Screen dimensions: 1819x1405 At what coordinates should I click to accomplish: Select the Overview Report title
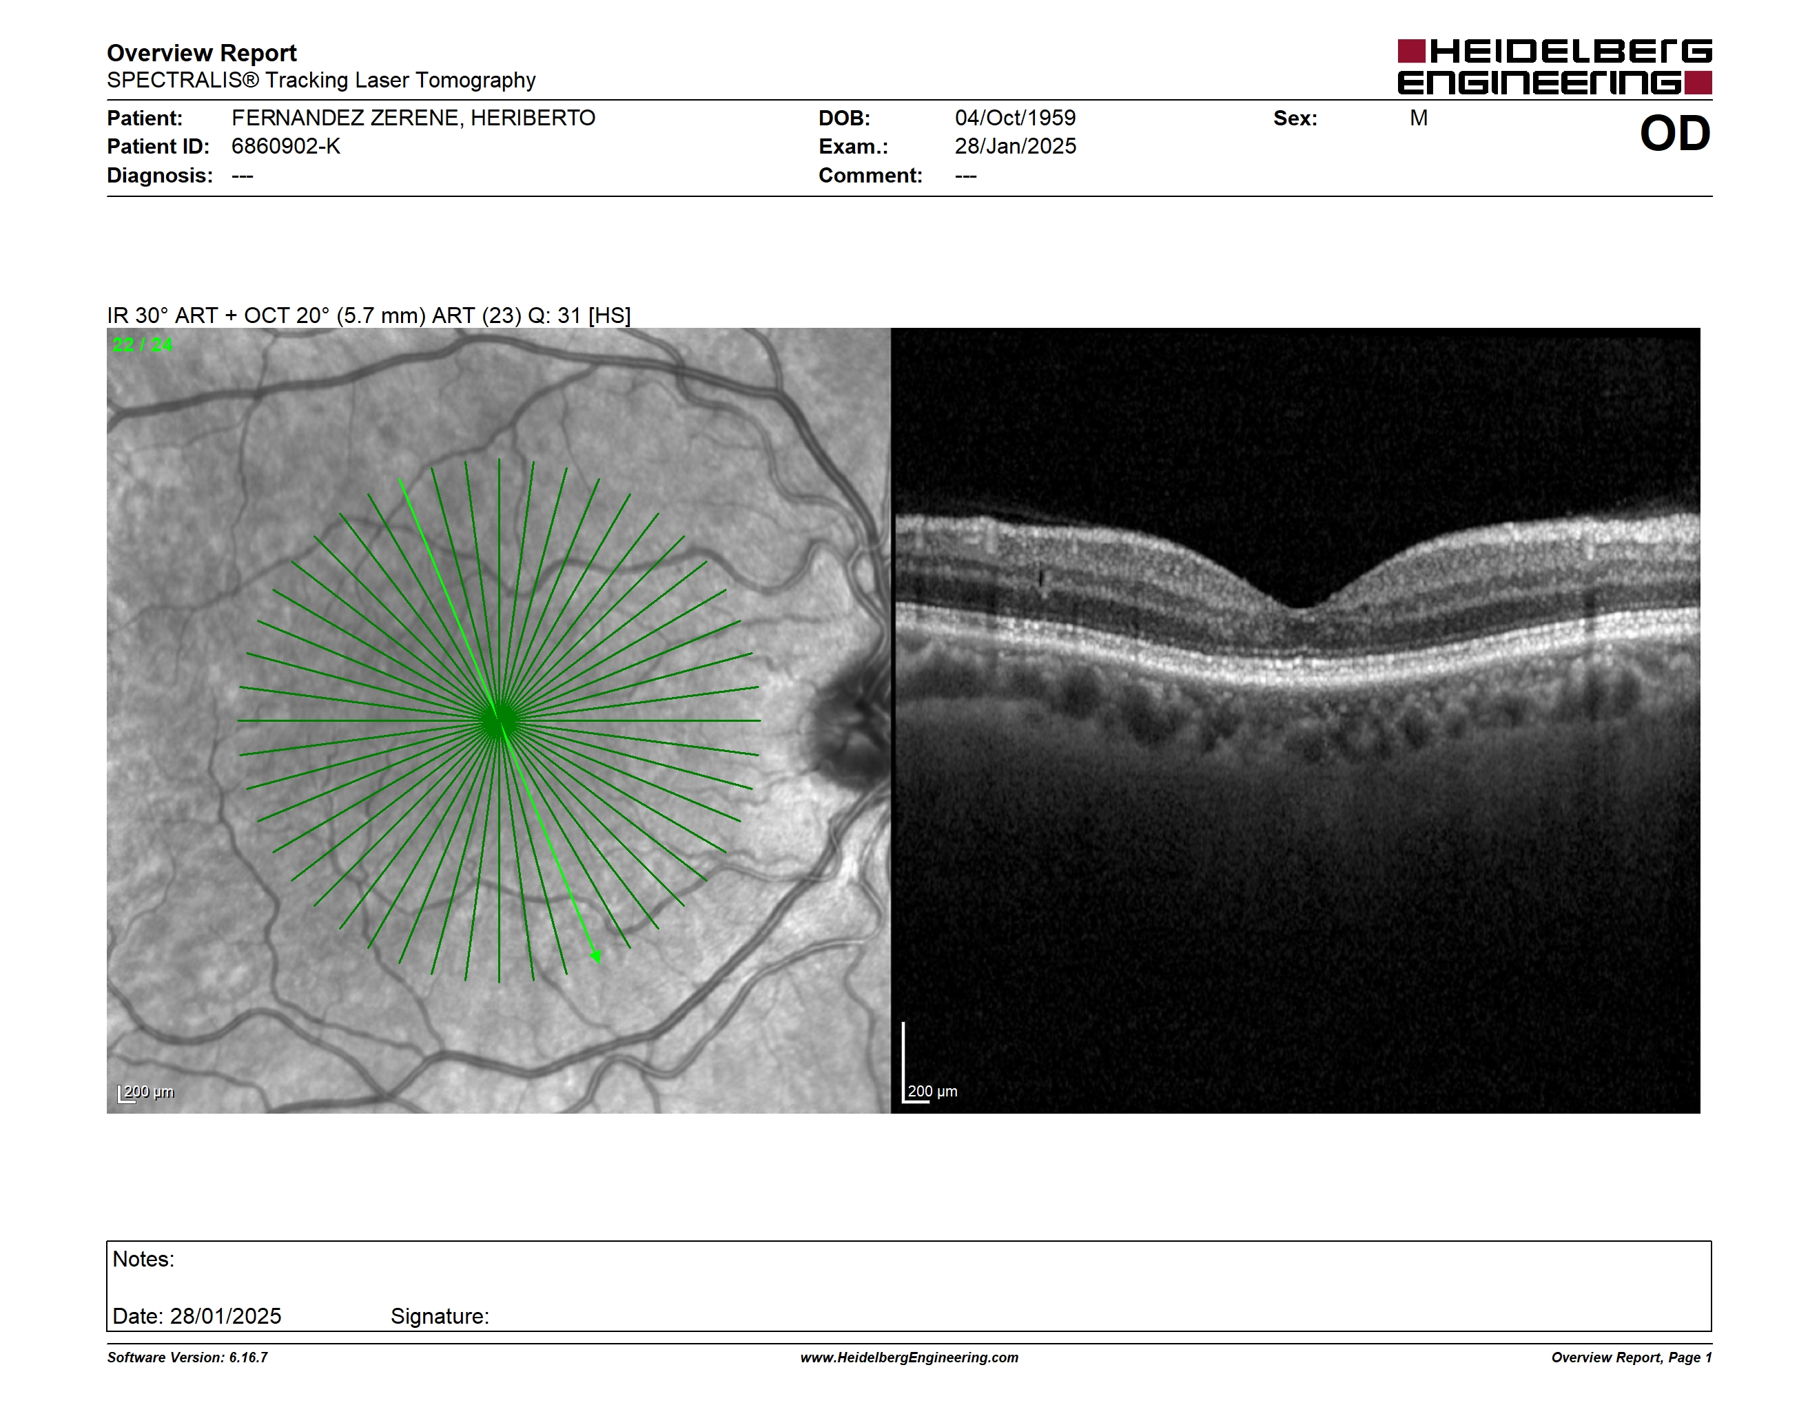[202, 53]
